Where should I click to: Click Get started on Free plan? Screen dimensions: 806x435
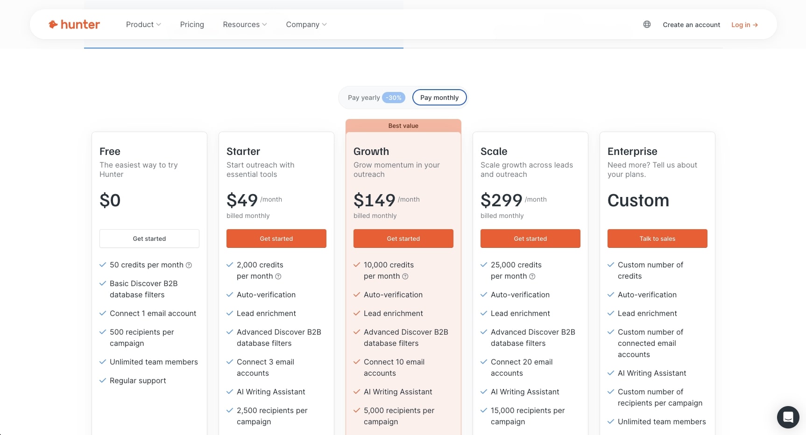pos(149,239)
